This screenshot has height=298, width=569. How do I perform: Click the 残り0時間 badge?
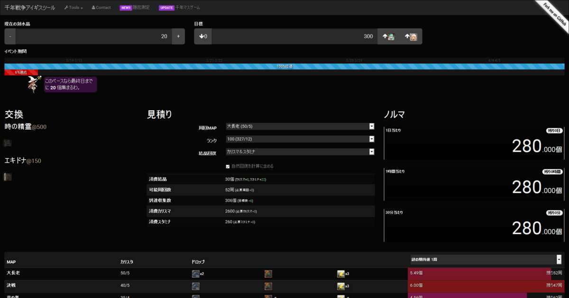click(x=552, y=172)
